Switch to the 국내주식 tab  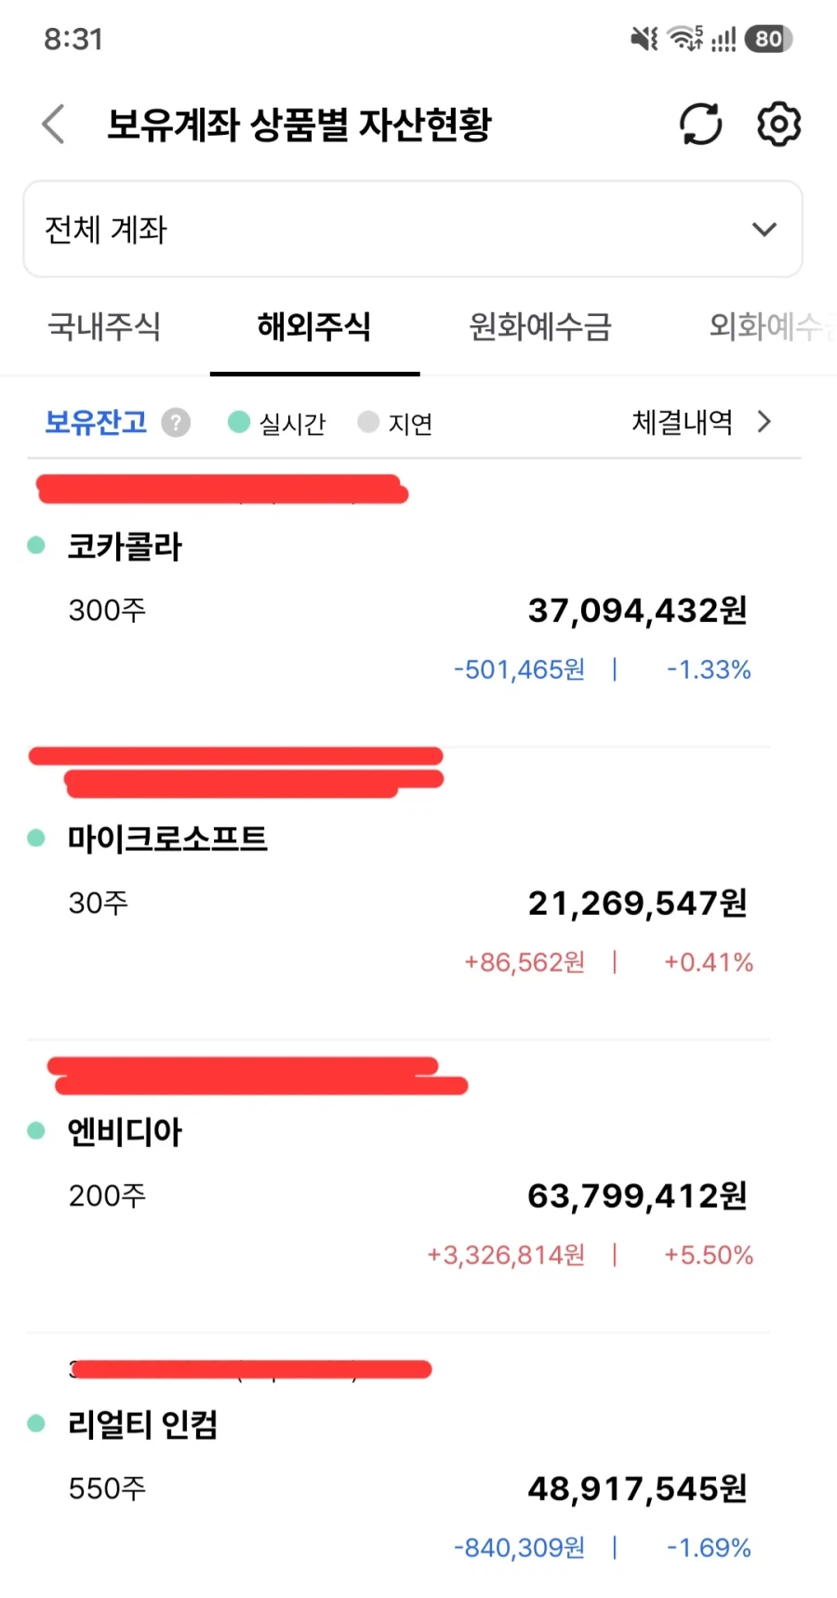104,326
